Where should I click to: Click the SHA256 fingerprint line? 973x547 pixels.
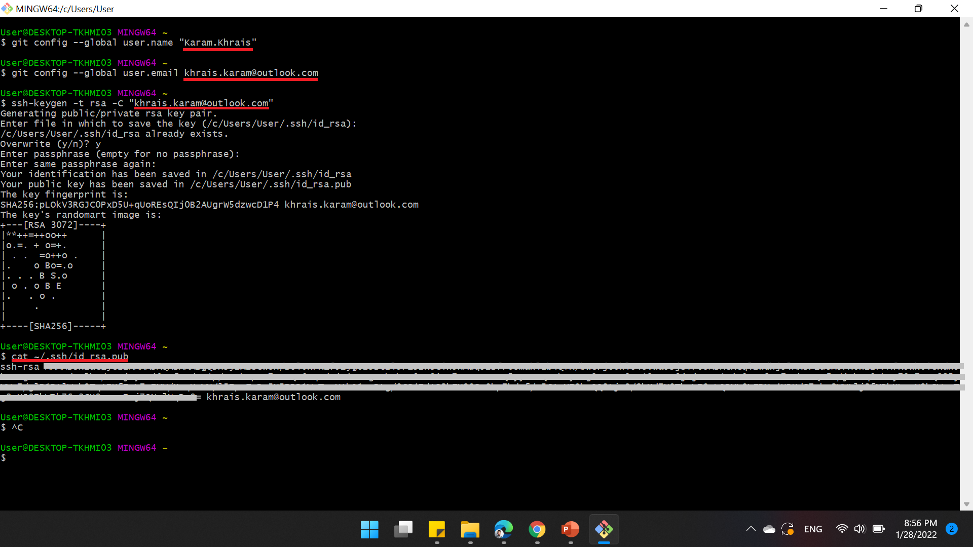[209, 205]
